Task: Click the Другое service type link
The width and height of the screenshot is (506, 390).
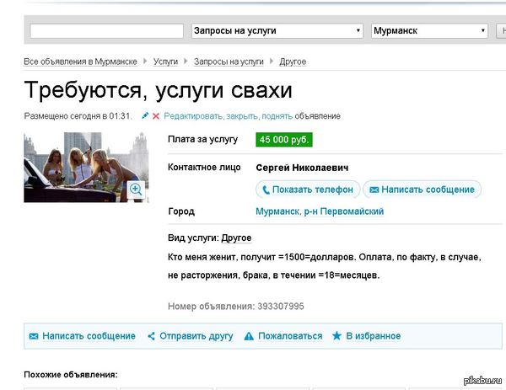Action: (x=236, y=238)
